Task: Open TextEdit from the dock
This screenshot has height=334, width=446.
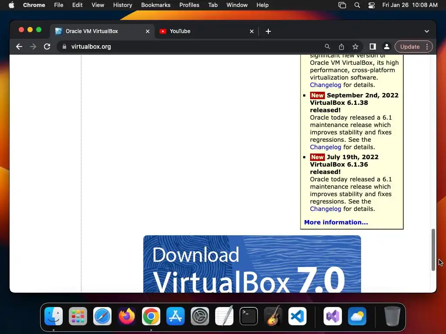Action: 224,316
